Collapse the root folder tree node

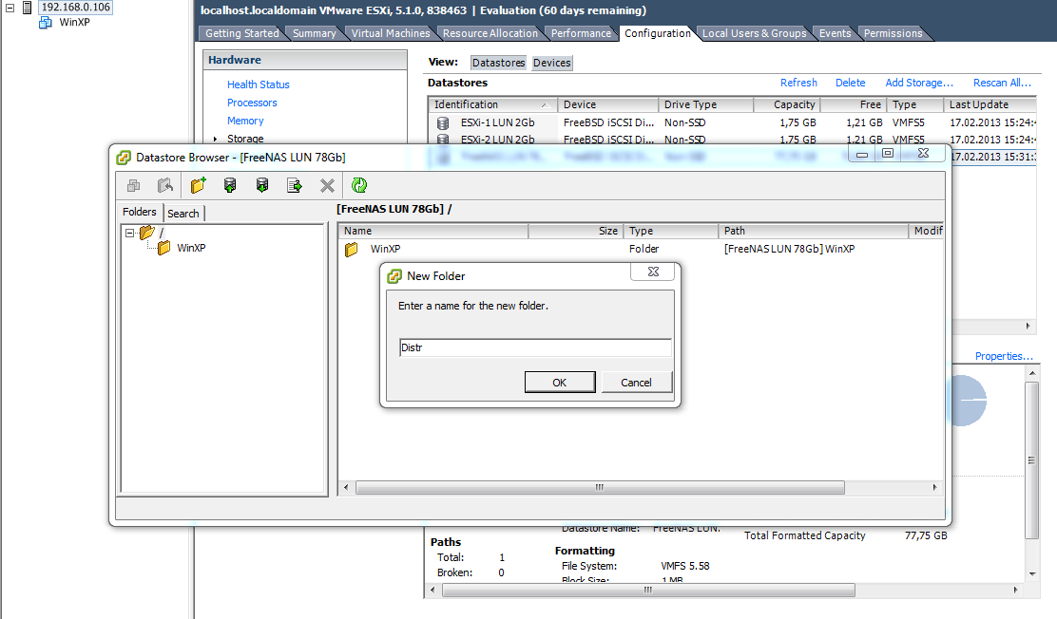(129, 233)
